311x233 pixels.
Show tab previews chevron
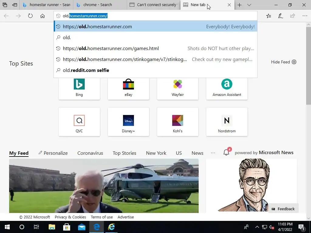249,5
